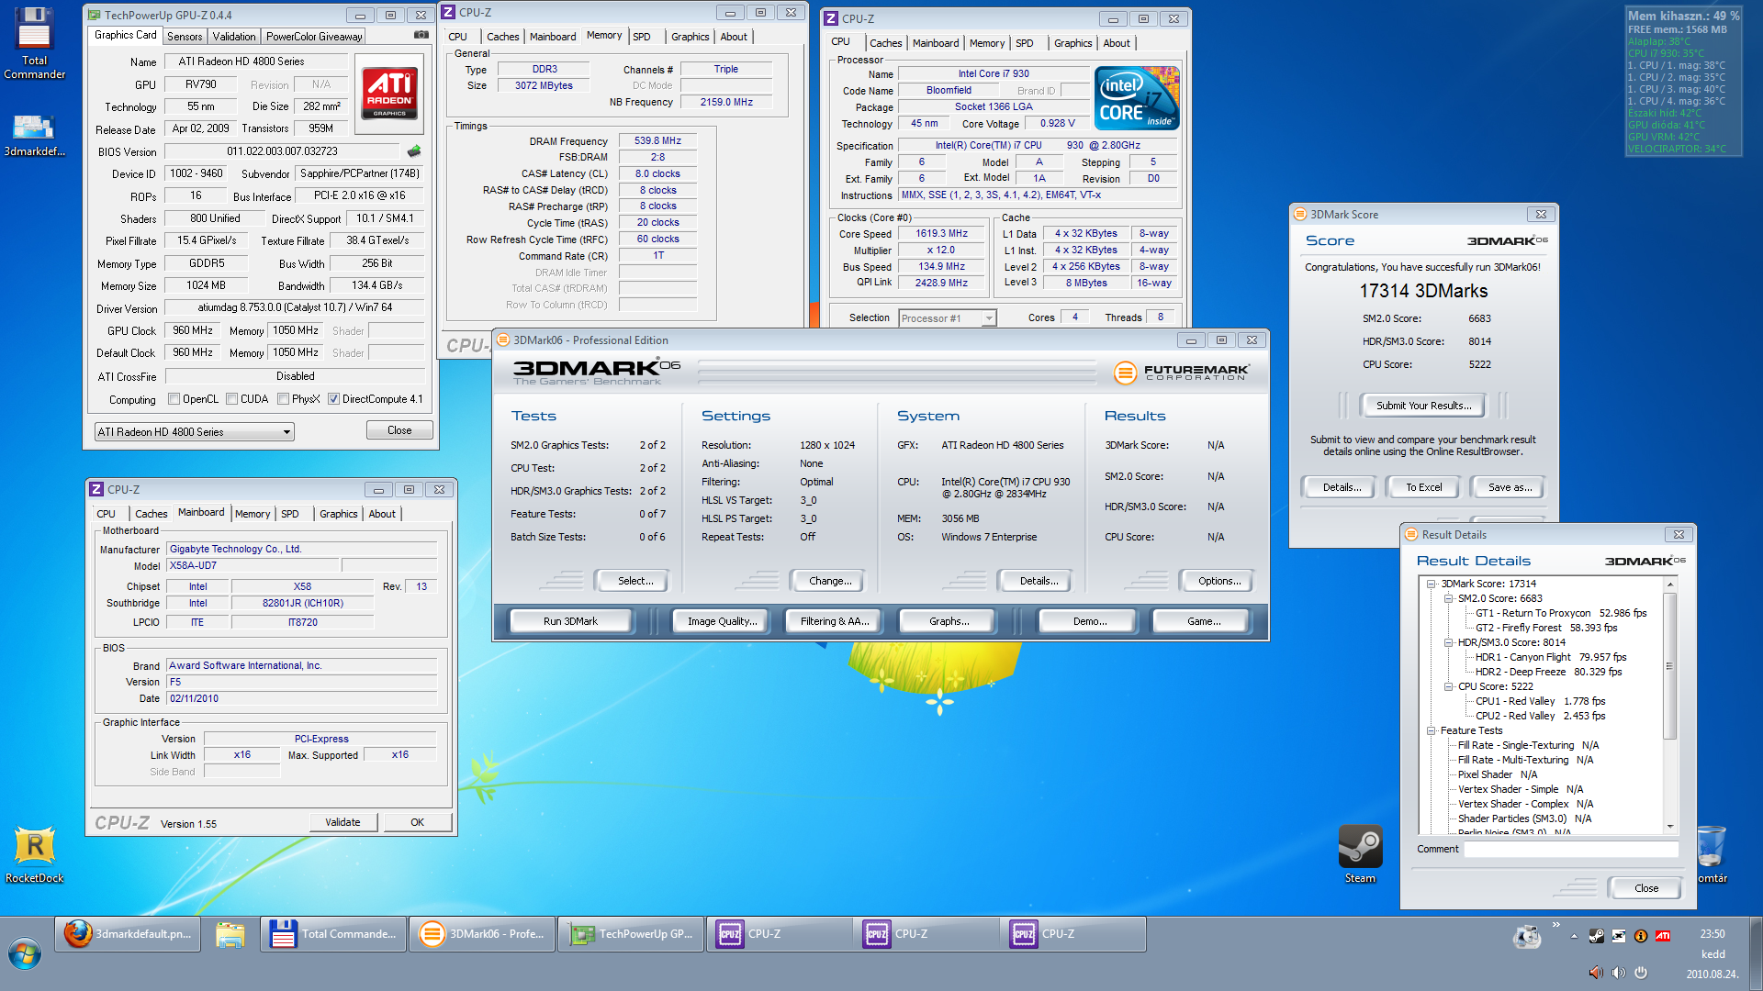Collapse the CPU Score: 5222 node

1449,686
